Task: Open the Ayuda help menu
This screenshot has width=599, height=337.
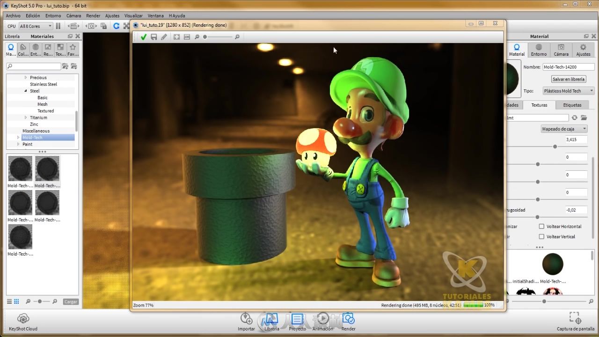Action: coord(177,15)
